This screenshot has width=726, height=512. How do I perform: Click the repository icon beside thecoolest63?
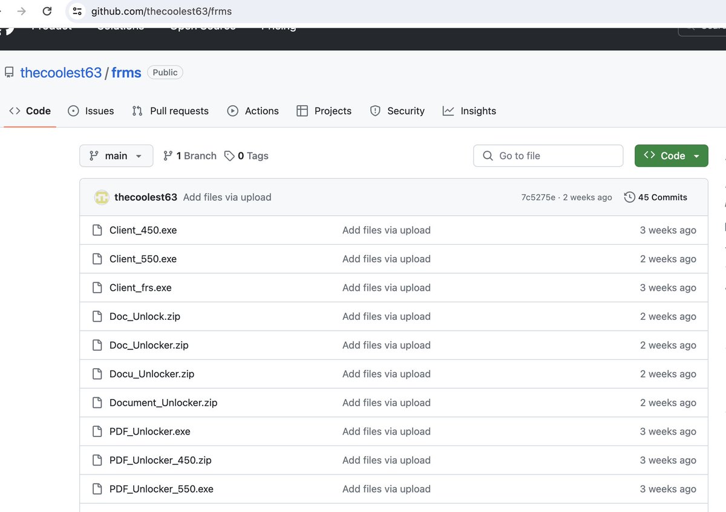coord(9,73)
